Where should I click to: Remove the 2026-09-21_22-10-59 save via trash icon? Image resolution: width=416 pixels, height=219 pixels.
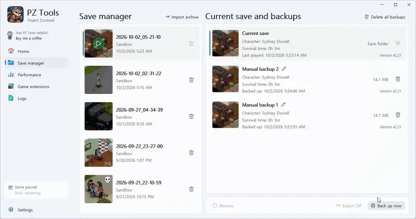click(x=191, y=189)
